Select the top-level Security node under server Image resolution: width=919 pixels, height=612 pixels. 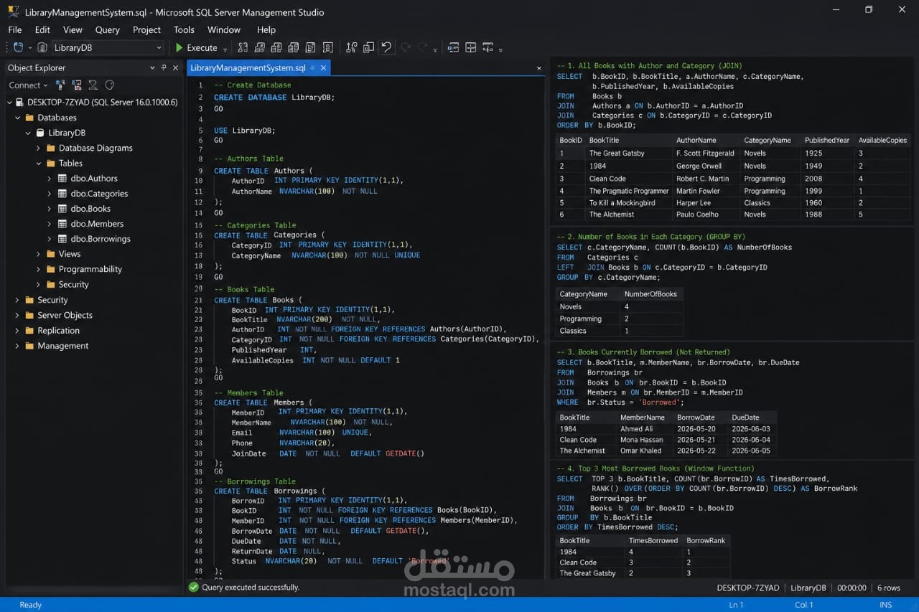tap(52, 300)
